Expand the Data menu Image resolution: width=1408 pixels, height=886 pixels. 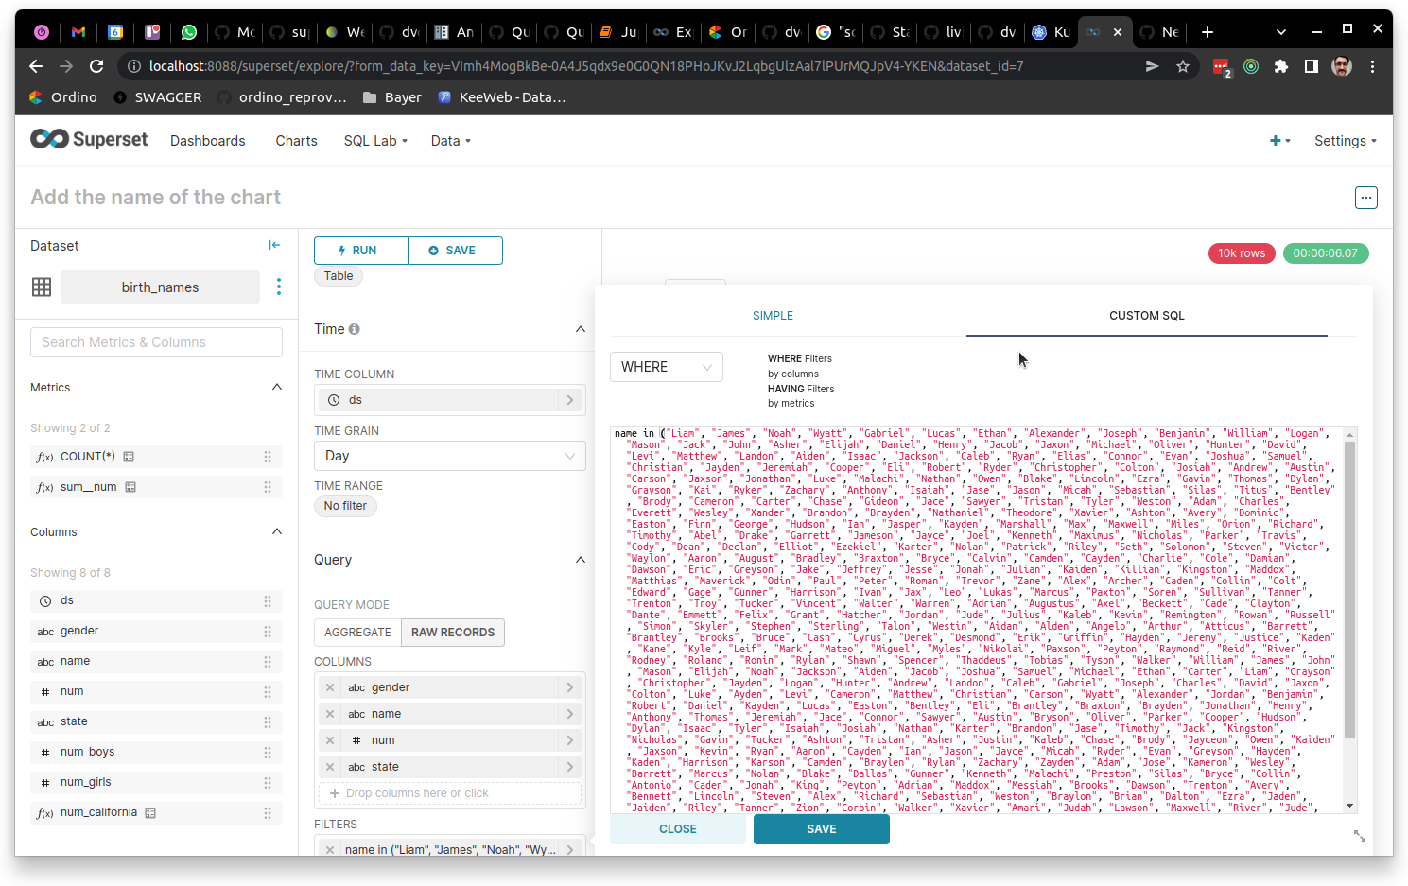click(450, 140)
